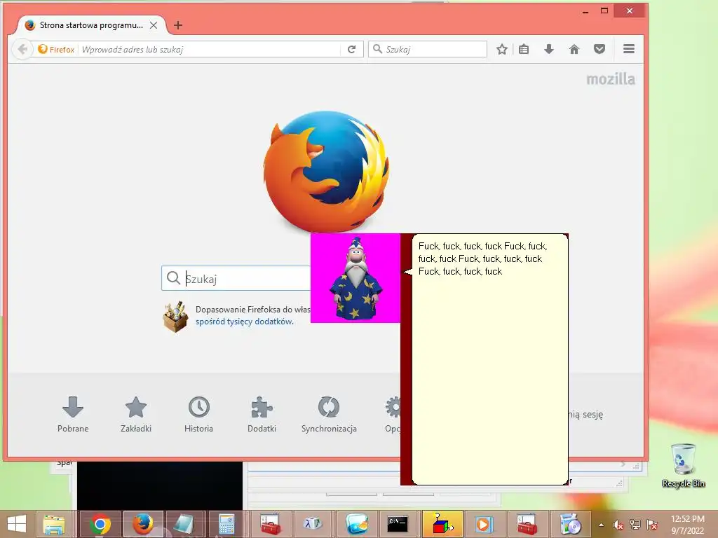Open the command prompt taskbar icon
The height and width of the screenshot is (538, 718).
point(398,524)
